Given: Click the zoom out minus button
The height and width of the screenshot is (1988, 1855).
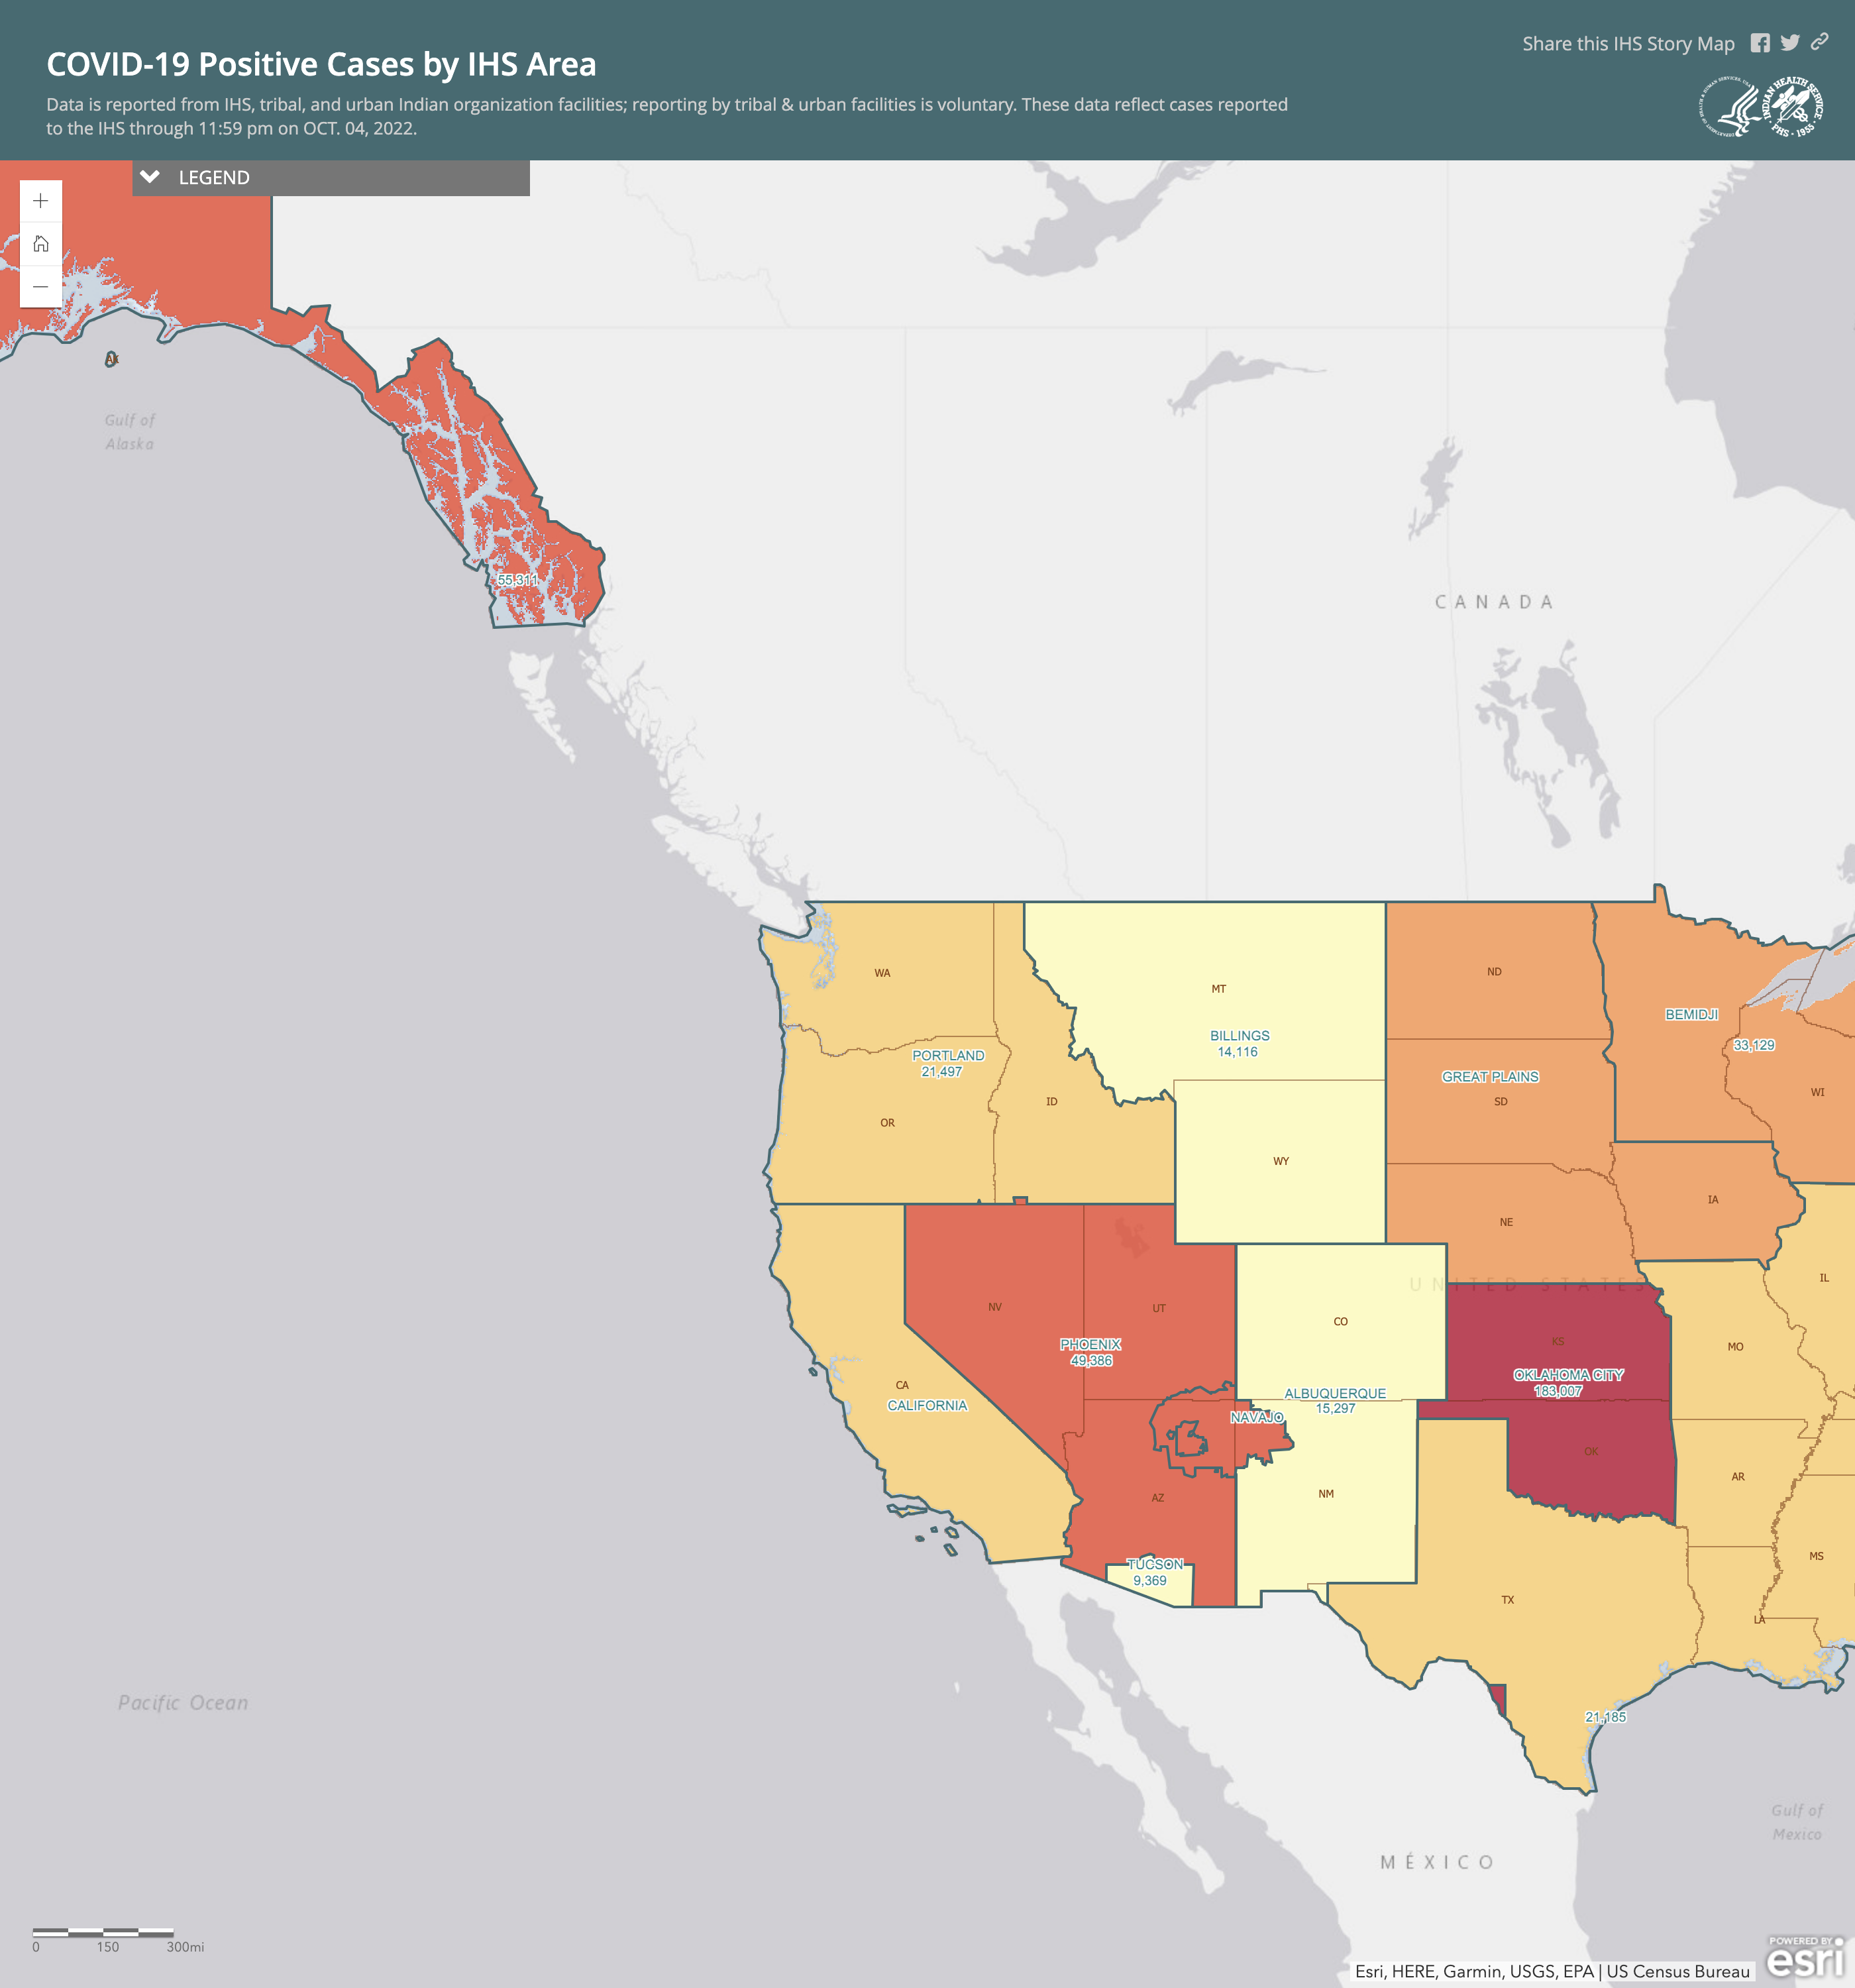Looking at the screenshot, I should [x=40, y=287].
